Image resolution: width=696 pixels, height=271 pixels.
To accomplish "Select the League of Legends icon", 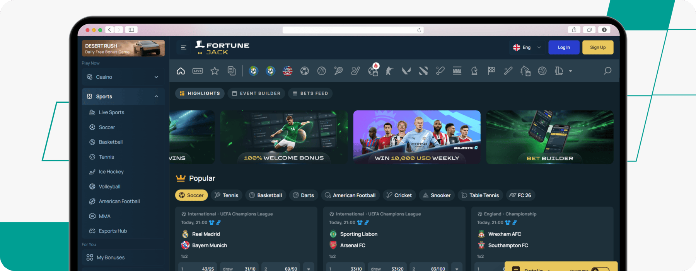I will (x=559, y=71).
